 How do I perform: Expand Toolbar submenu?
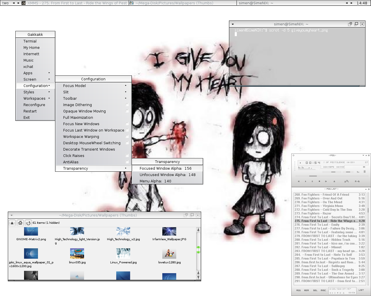tap(93, 98)
